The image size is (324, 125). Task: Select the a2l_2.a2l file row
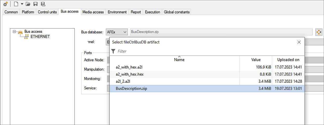pos(207,81)
